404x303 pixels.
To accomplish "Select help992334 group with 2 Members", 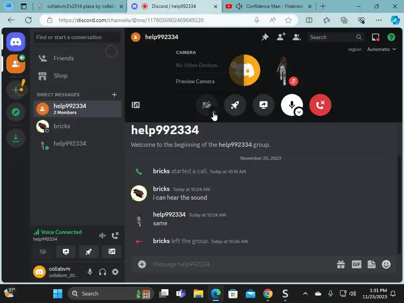I will (x=77, y=109).
